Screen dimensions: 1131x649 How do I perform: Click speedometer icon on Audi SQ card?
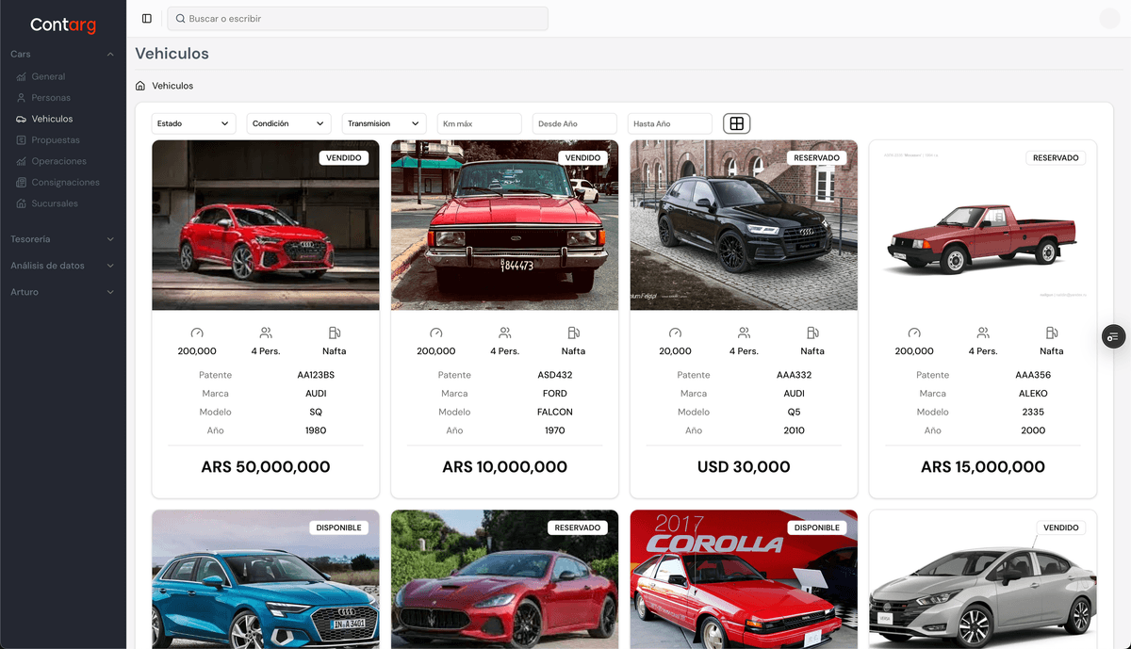197,333
